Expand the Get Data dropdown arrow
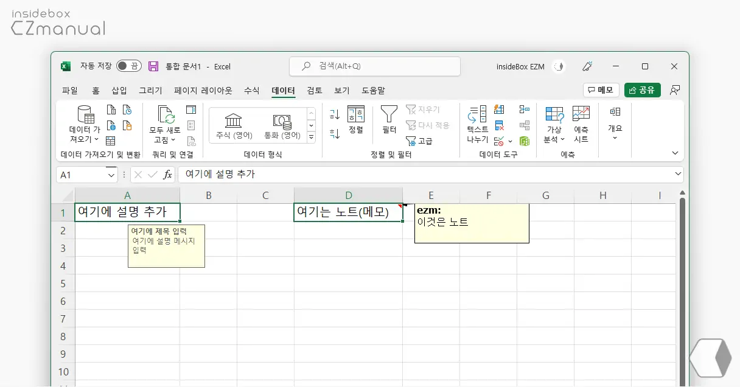 pos(96,140)
